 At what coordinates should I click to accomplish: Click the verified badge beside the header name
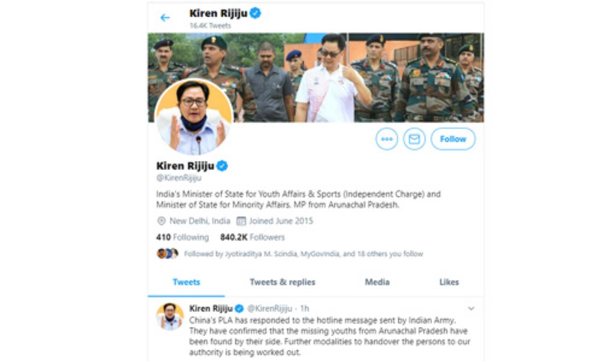click(255, 13)
